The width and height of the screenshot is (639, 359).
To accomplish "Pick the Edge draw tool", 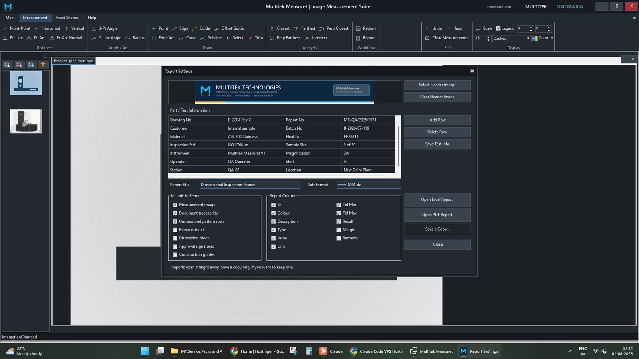I will click(180, 28).
